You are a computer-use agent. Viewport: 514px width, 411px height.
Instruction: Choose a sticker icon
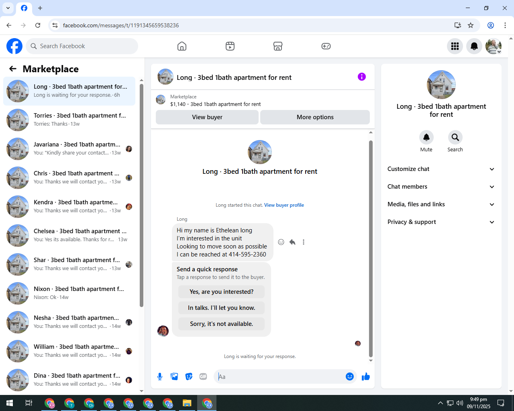point(189,376)
